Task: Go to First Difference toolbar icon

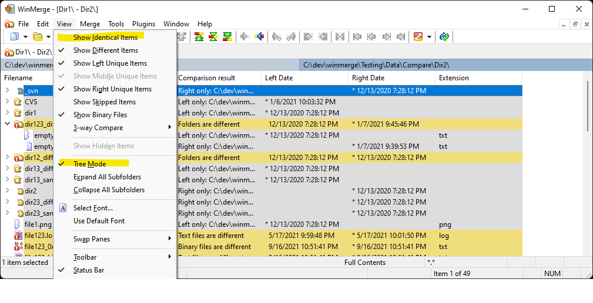Action: [199, 36]
